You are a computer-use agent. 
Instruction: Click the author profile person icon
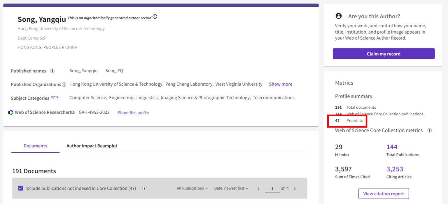pyautogui.click(x=338, y=16)
